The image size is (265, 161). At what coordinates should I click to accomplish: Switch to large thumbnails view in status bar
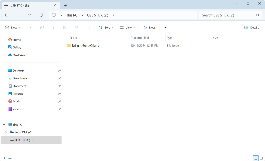[x=261, y=158]
